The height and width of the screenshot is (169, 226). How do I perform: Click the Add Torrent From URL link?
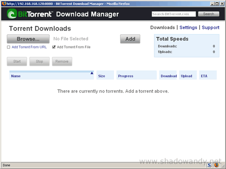29,47
